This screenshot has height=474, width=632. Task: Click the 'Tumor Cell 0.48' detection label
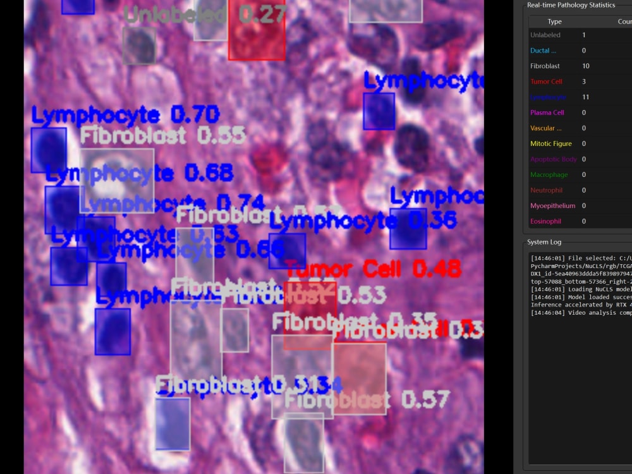(x=374, y=269)
